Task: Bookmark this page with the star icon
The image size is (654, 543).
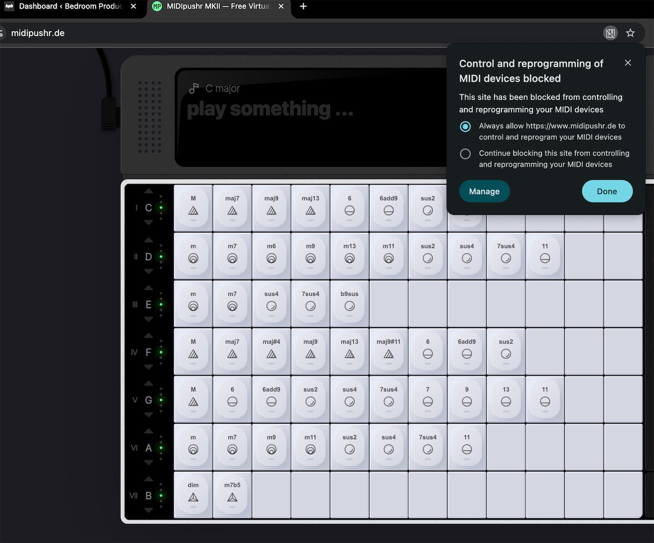Action: 630,33
